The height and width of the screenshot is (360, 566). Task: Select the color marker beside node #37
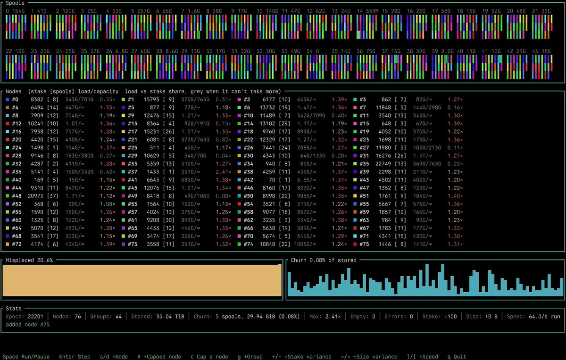tap(124, 172)
